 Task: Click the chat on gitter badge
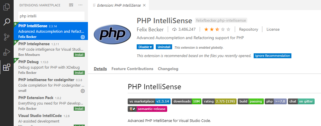pyautogui.click(x=301, y=101)
